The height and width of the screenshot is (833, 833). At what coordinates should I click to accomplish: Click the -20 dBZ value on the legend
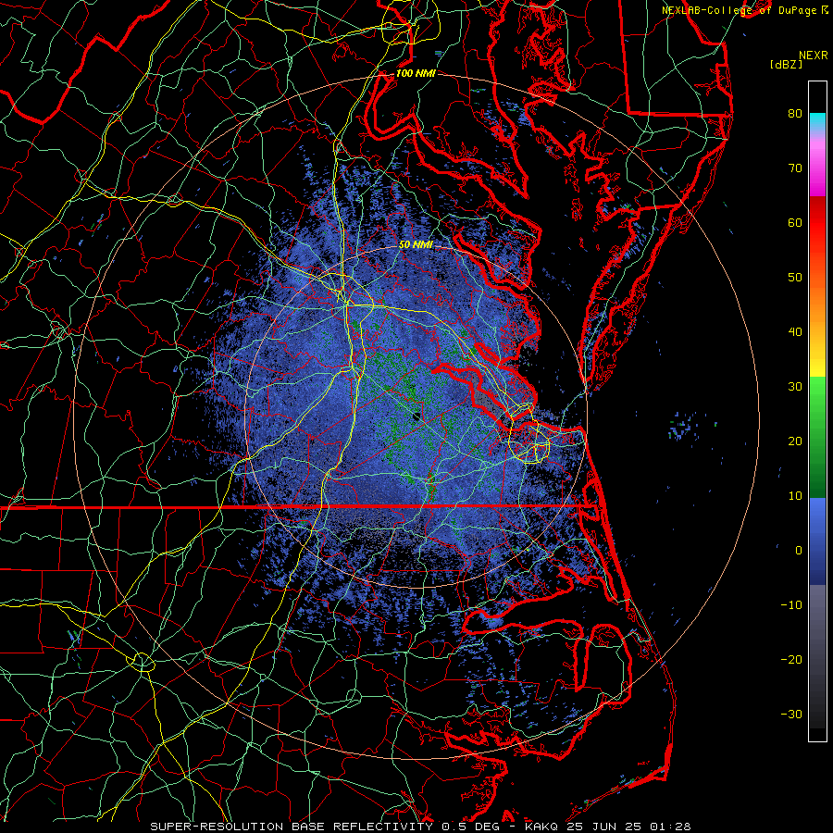click(x=791, y=659)
